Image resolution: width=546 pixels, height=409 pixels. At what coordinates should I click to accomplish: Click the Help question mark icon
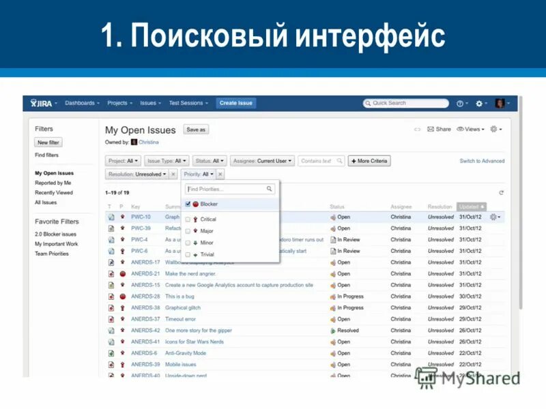click(461, 103)
